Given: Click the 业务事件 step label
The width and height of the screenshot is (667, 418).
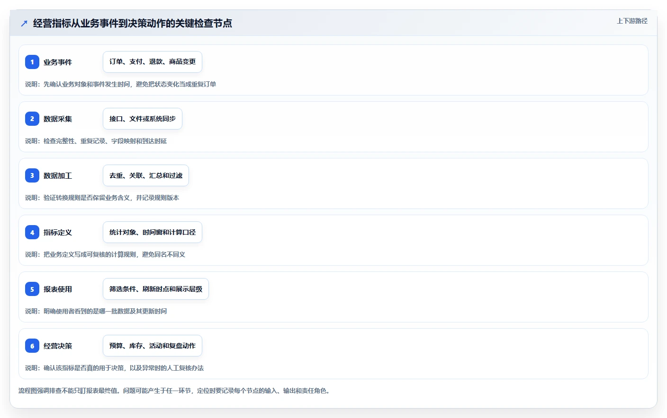Looking at the screenshot, I should pos(58,62).
